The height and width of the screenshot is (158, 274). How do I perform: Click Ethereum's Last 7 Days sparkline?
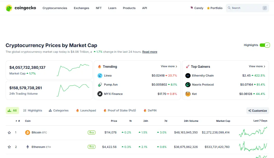[253, 146]
